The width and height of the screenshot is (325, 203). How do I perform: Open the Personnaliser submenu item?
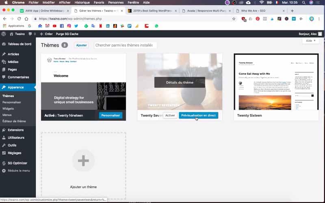(x=12, y=102)
